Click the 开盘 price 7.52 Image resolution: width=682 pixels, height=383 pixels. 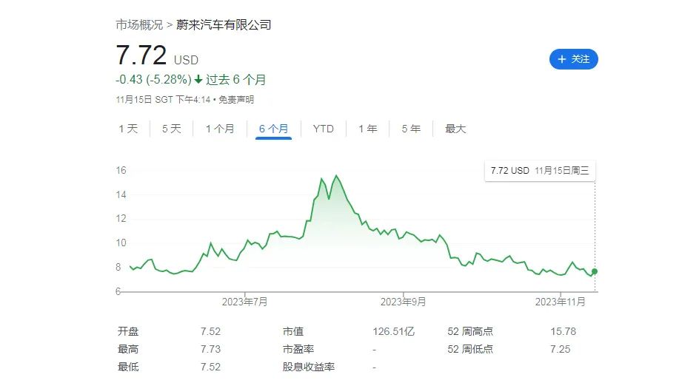(210, 332)
